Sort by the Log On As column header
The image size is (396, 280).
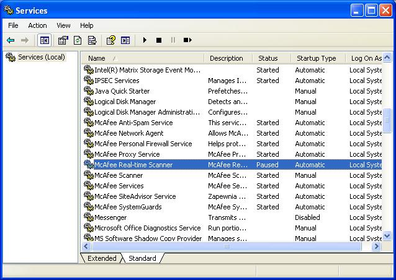pos(364,58)
